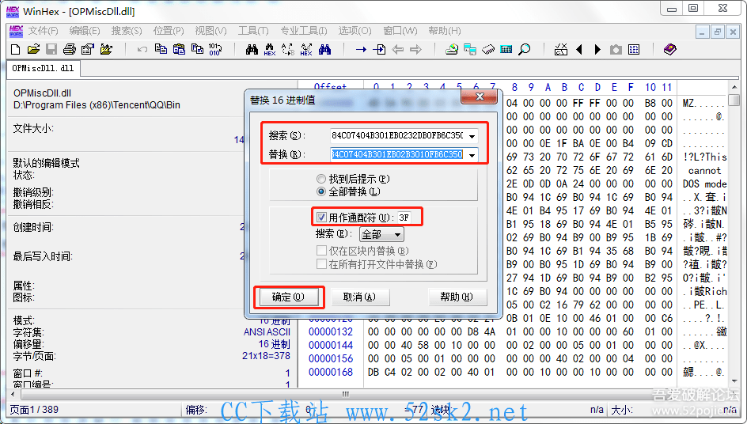Click the Go to sector icon
This screenshot has width=747, height=424.
380,50
